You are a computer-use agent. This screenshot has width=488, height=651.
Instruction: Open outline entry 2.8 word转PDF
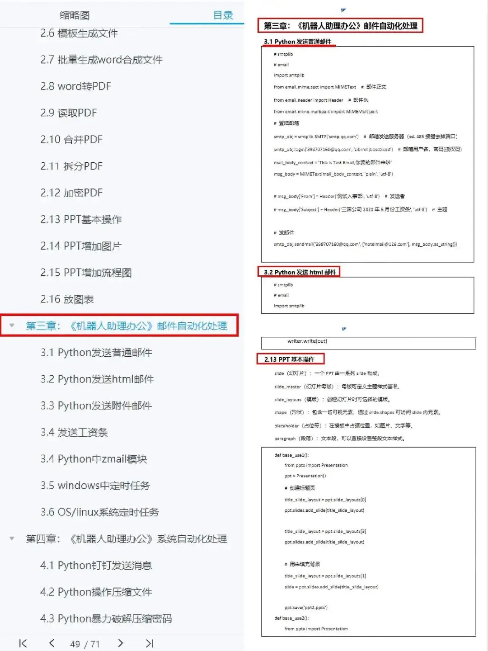coord(75,86)
